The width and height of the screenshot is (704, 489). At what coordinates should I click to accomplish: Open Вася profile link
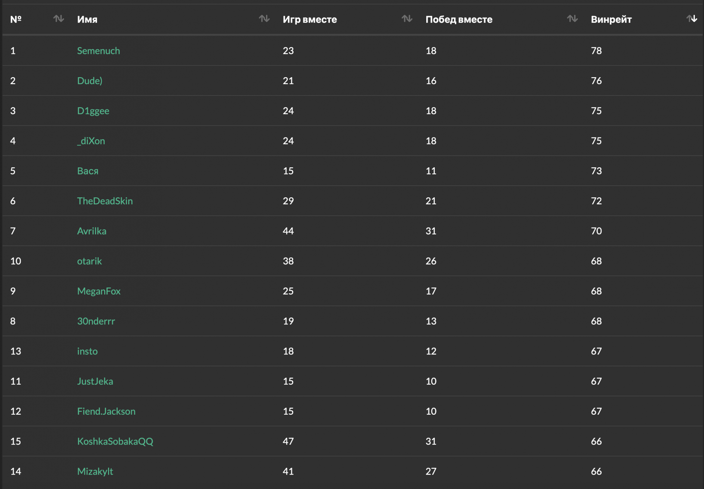point(88,171)
